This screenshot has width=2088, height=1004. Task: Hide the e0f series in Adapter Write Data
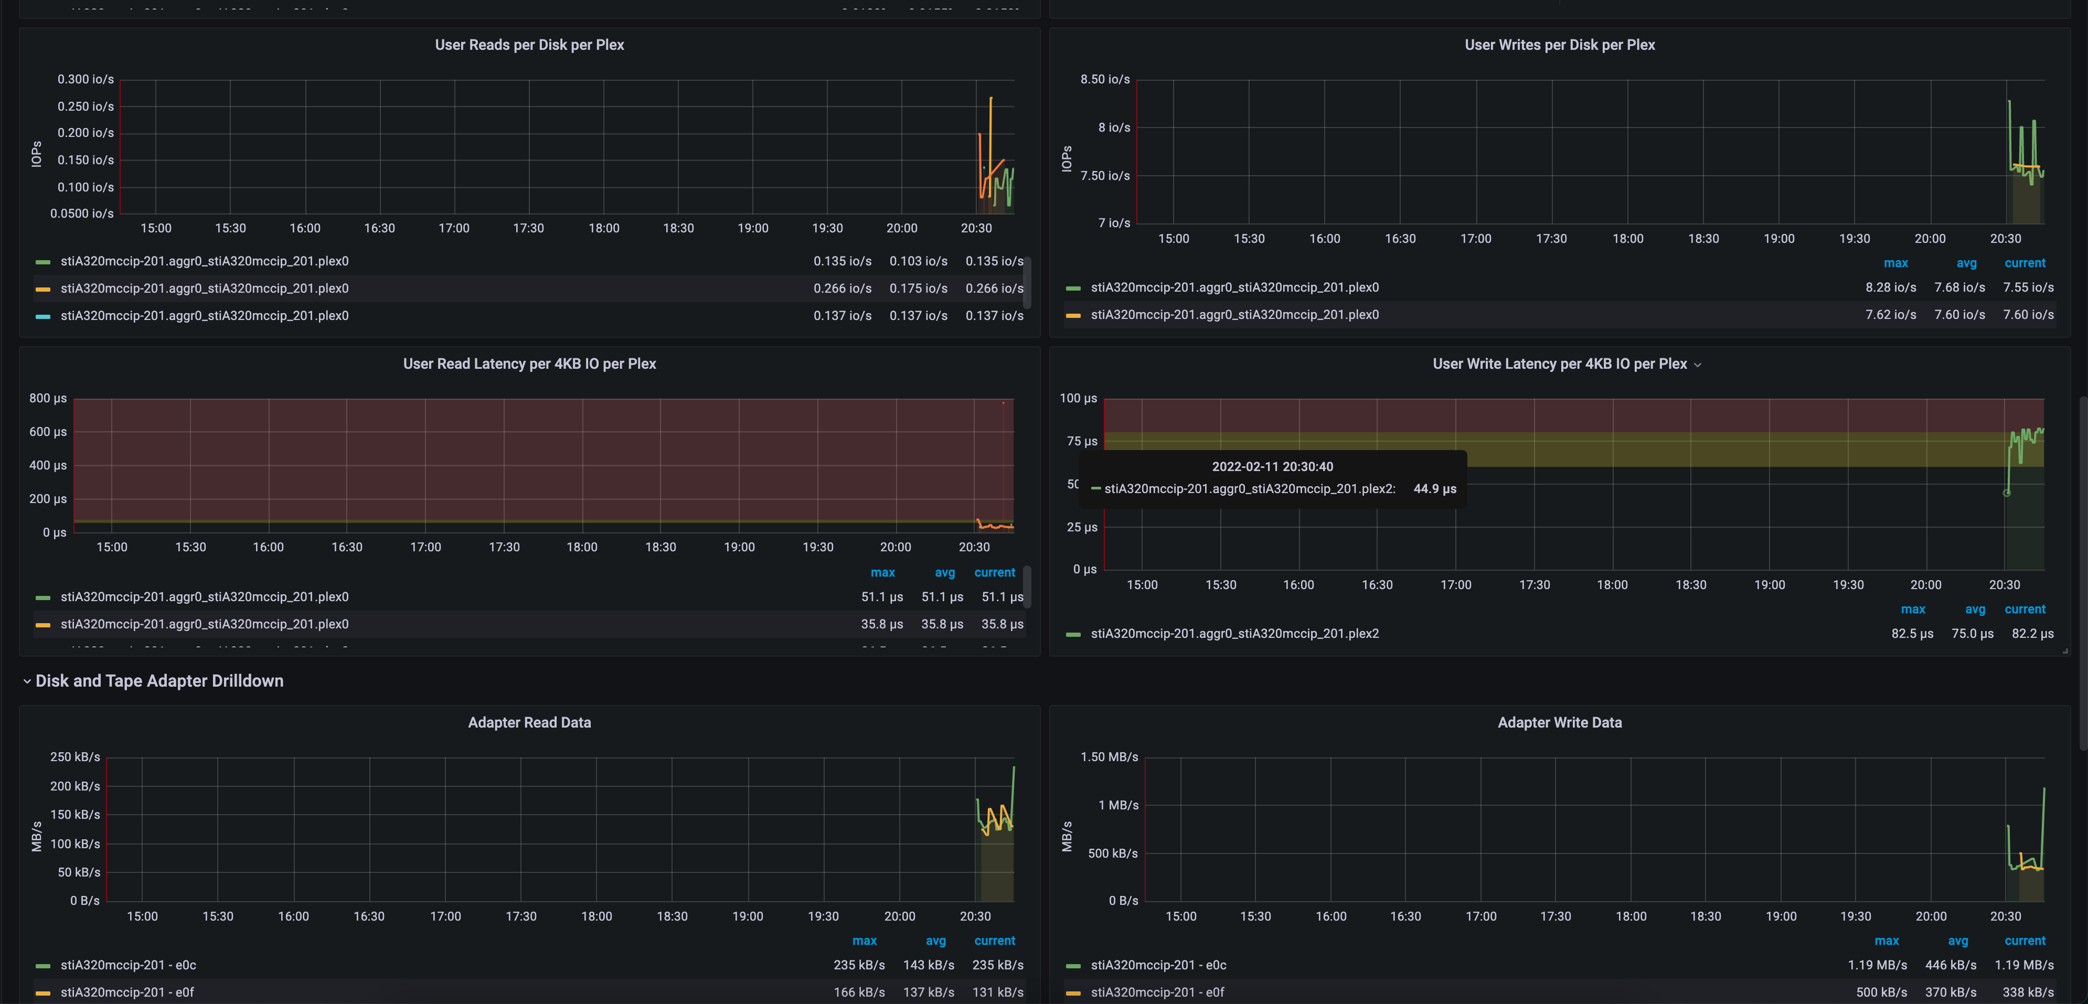click(1158, 992)
